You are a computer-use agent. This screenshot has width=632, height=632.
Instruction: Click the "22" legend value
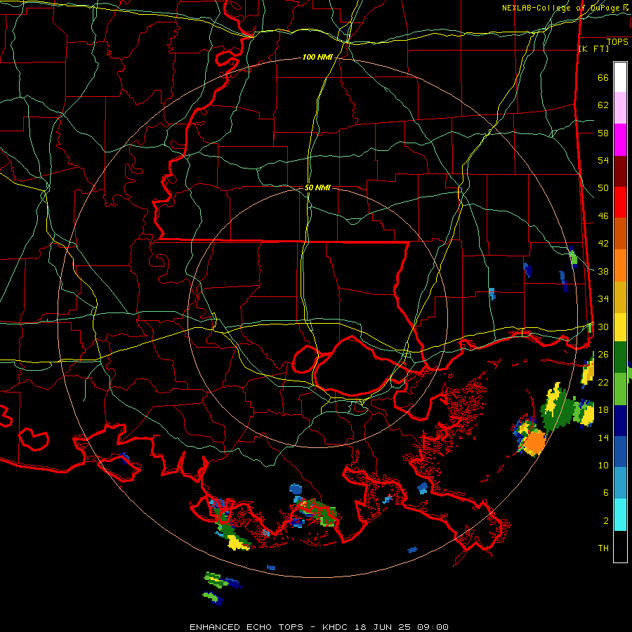coord(603,382)
